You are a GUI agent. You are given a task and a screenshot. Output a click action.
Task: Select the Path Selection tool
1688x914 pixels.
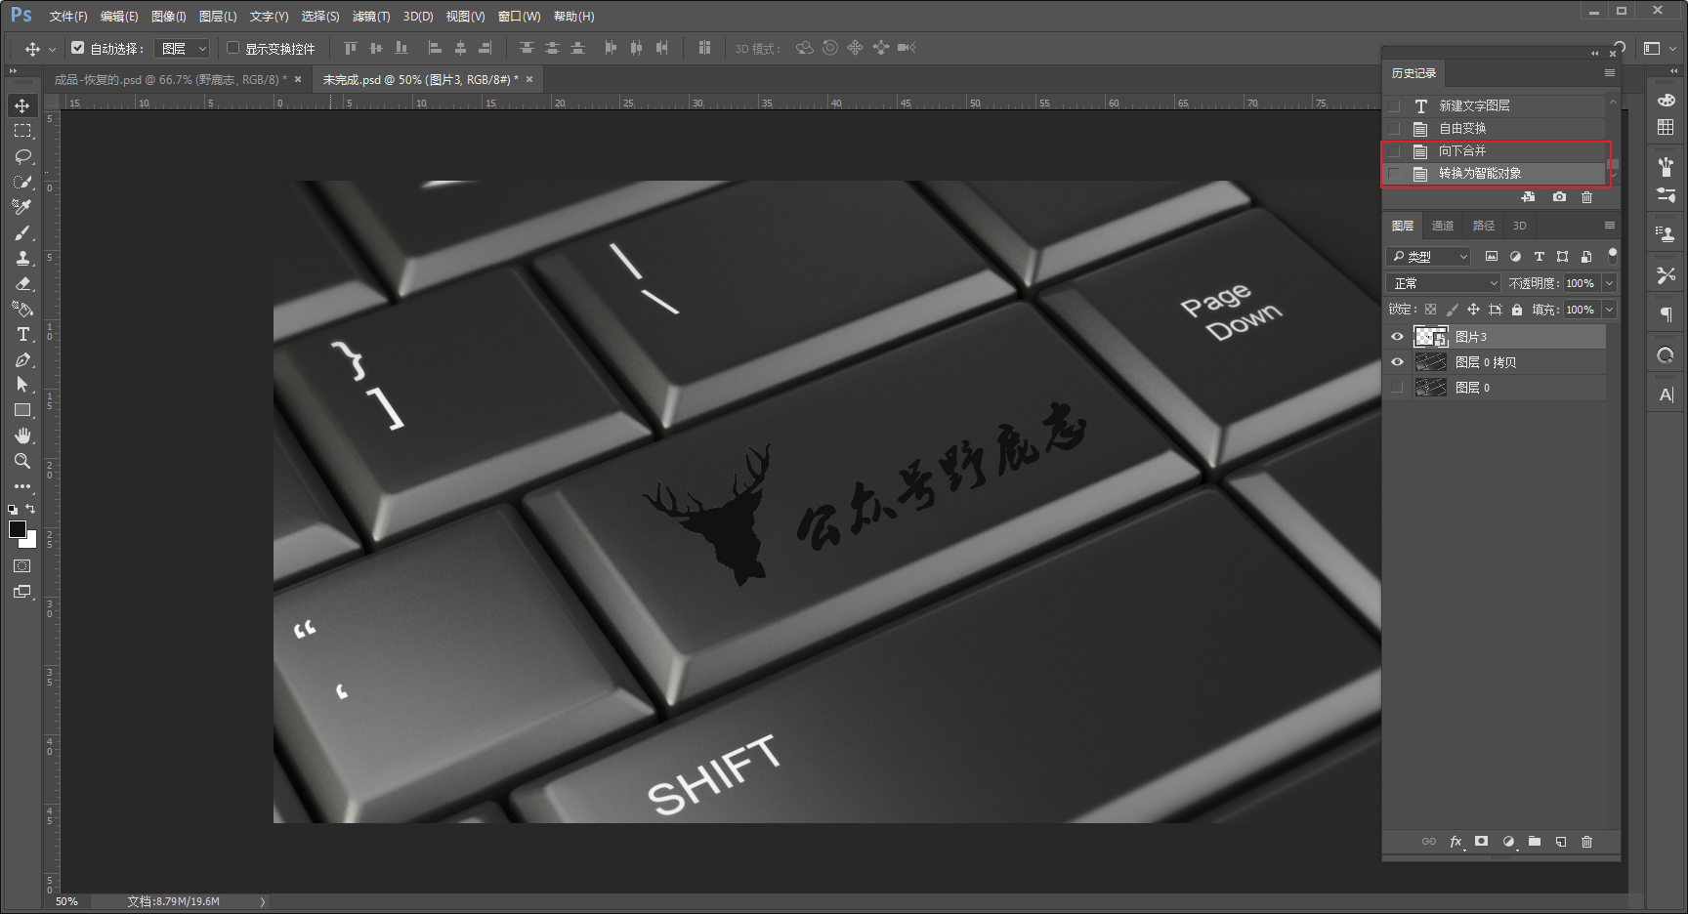[x=22, y=385]
